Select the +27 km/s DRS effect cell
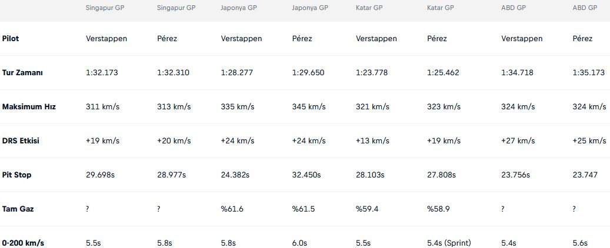 518,141
